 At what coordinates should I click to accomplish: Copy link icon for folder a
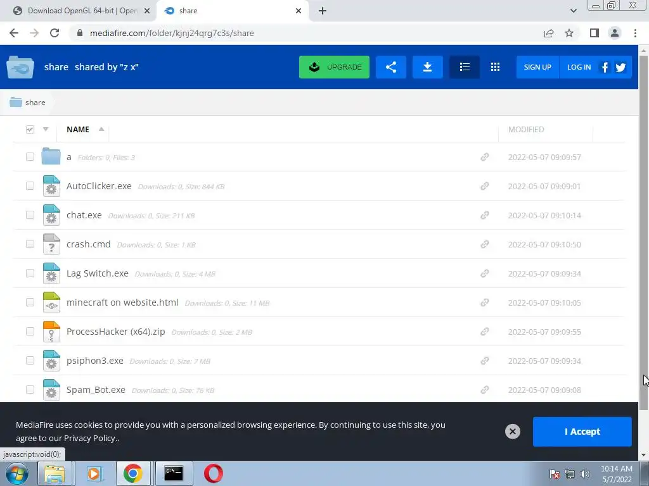(485, 157)
